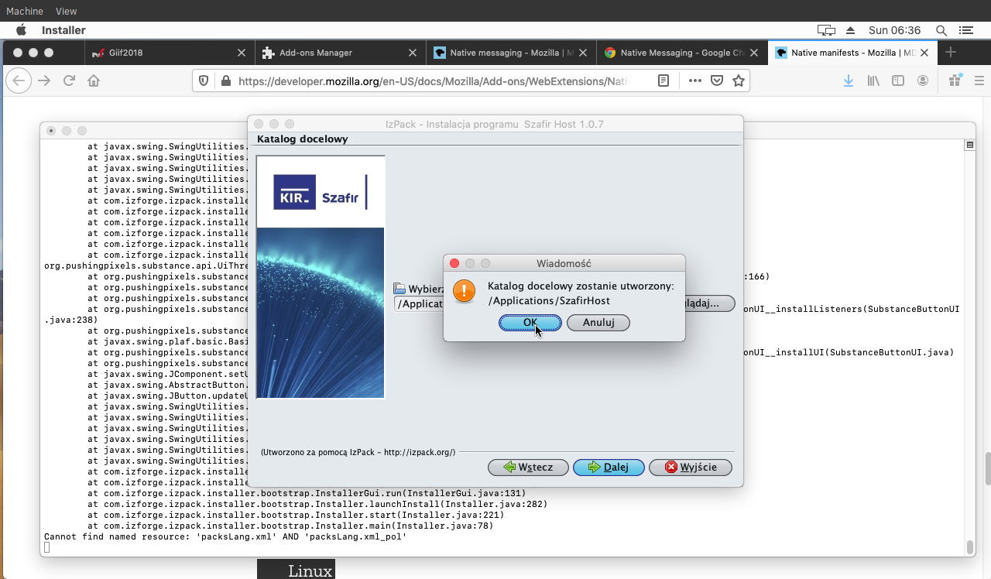Open page actions three-dots menu
Screen dimensions: 991x579
point(694,81)
